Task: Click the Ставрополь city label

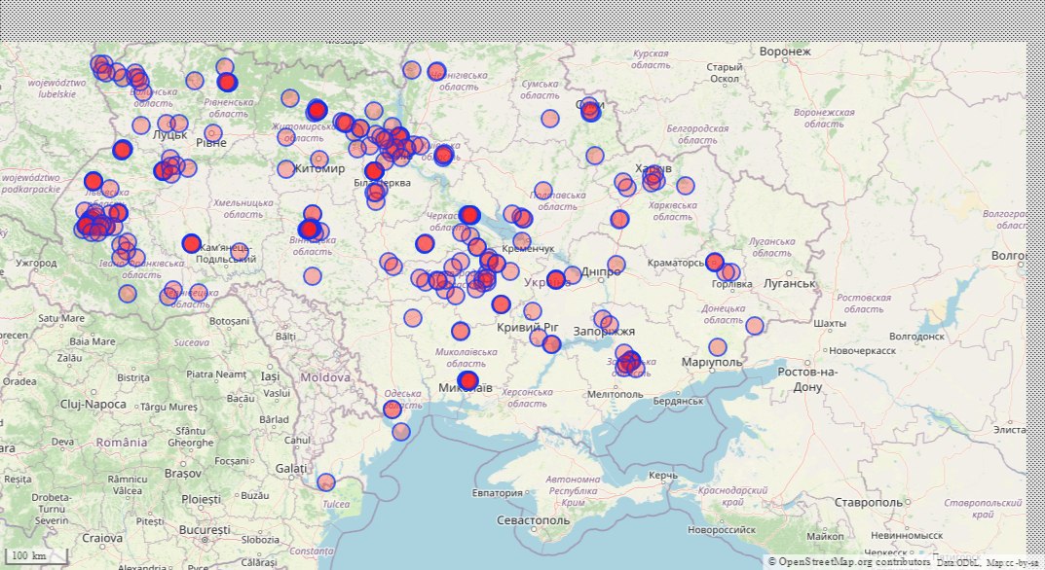Action: click(869, 503)
